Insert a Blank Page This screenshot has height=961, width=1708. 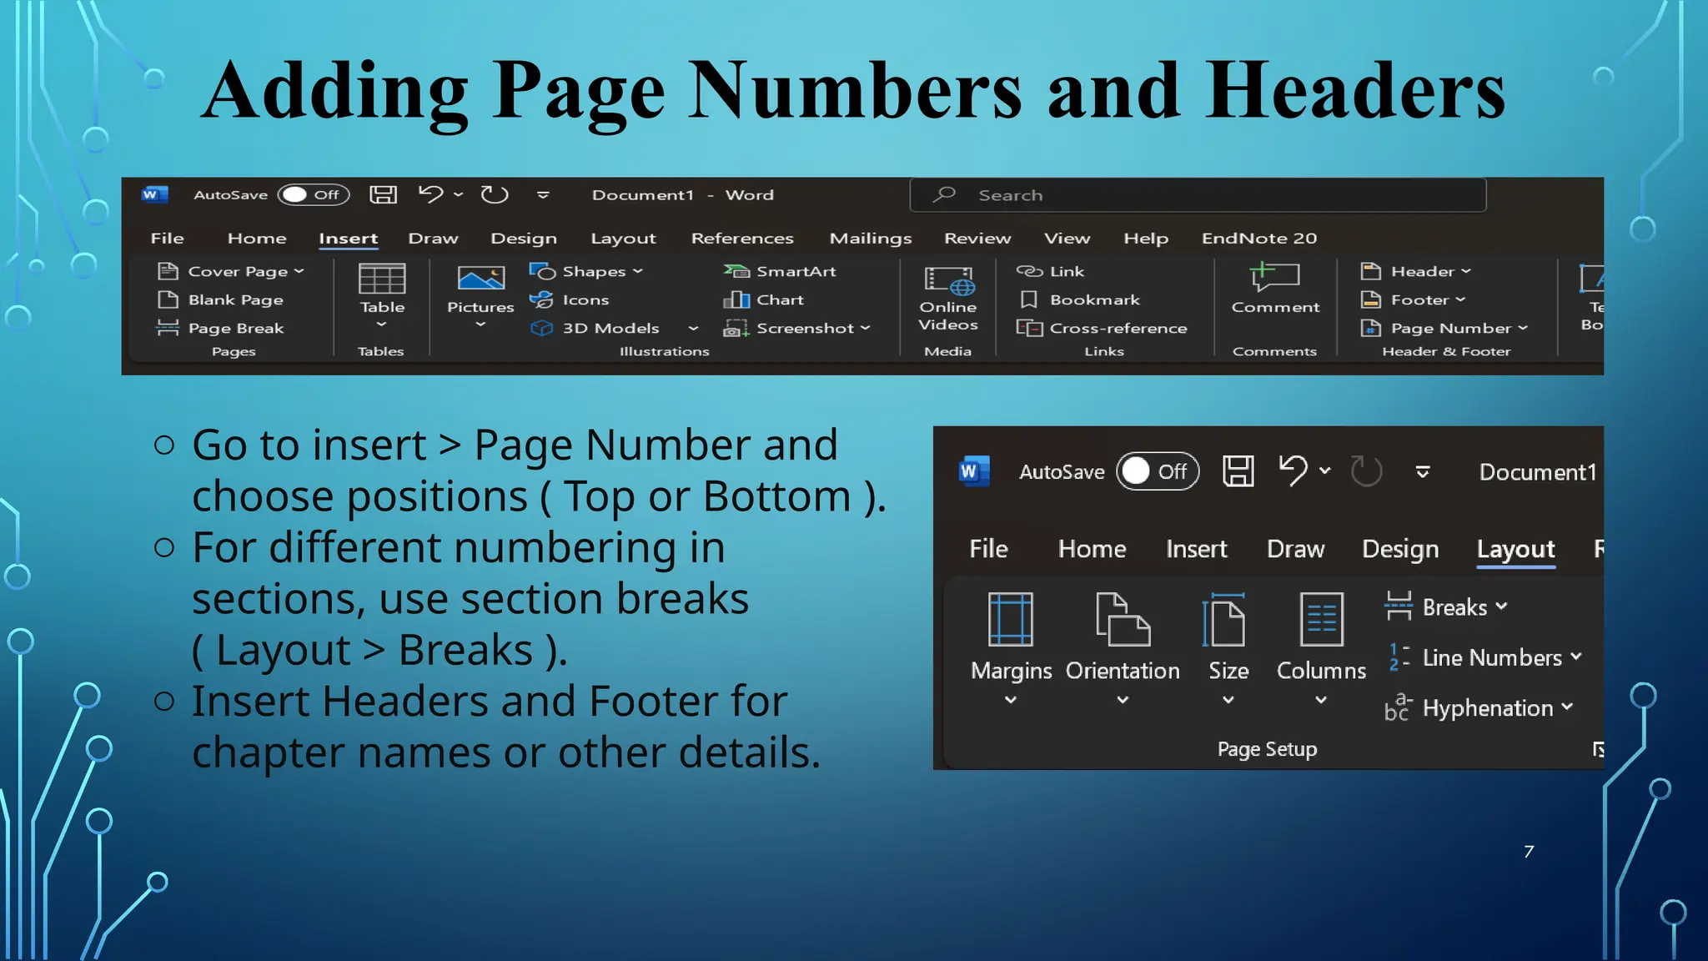(x=221, y=299)
